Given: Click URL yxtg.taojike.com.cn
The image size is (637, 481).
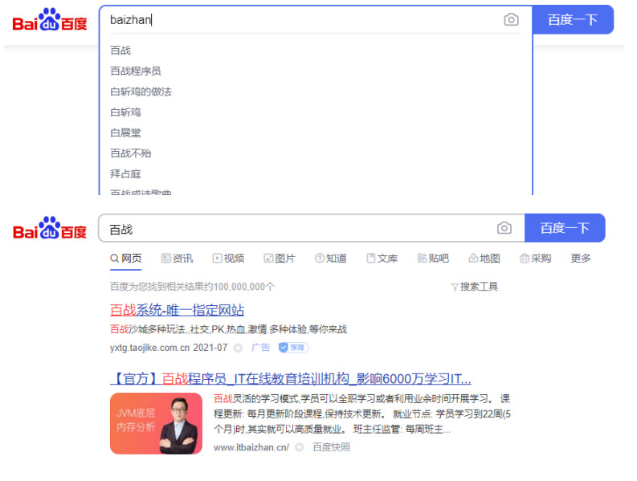Looking at the screenshot, I should coord(150,348).
